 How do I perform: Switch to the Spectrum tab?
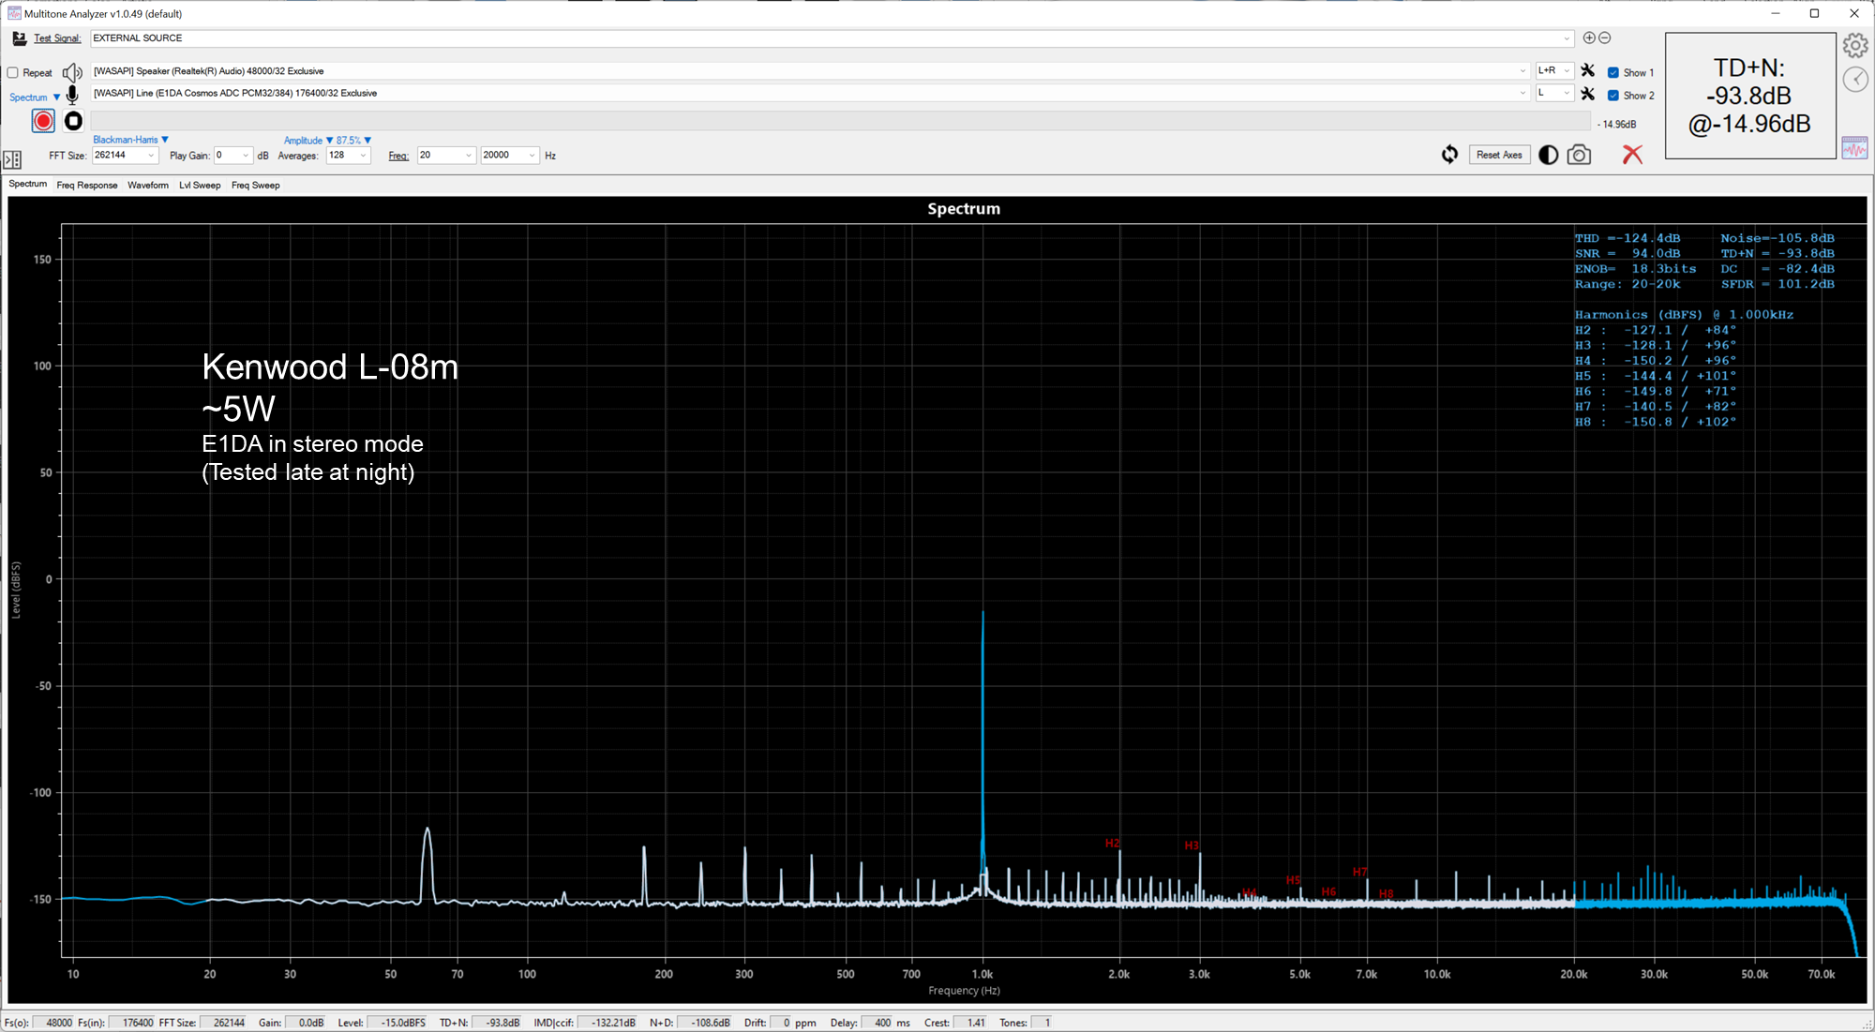[27, 184]
